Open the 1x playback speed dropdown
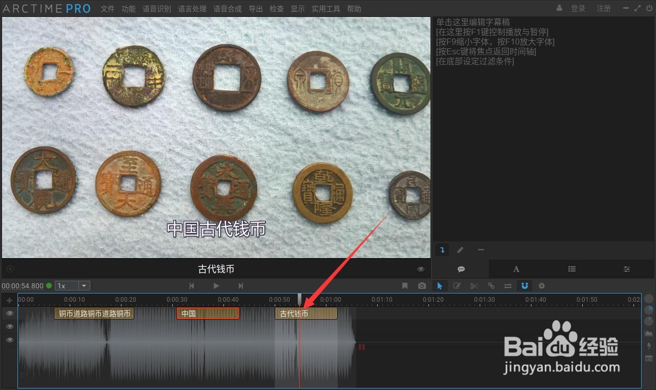 tap(72, 286)
